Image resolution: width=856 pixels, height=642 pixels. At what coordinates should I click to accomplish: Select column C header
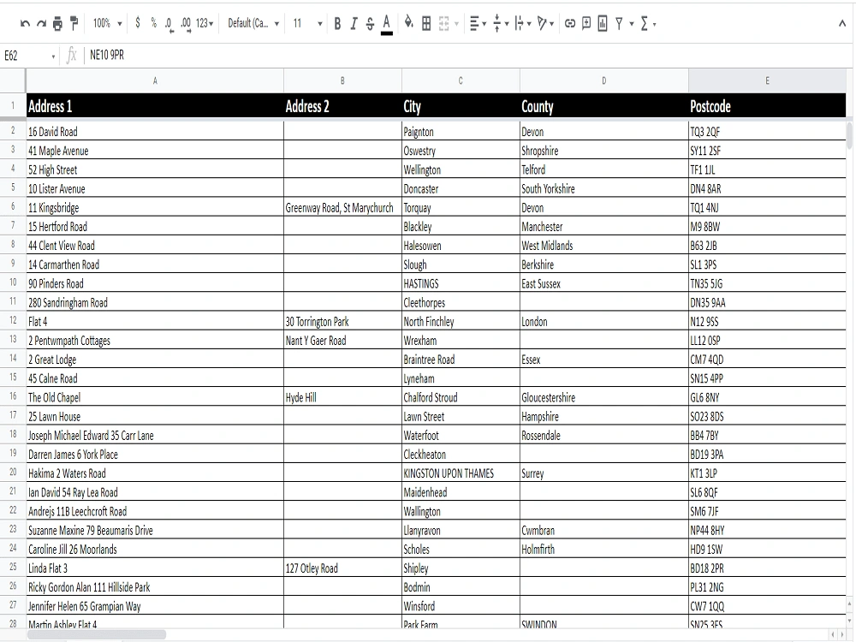tap(461, 80)
